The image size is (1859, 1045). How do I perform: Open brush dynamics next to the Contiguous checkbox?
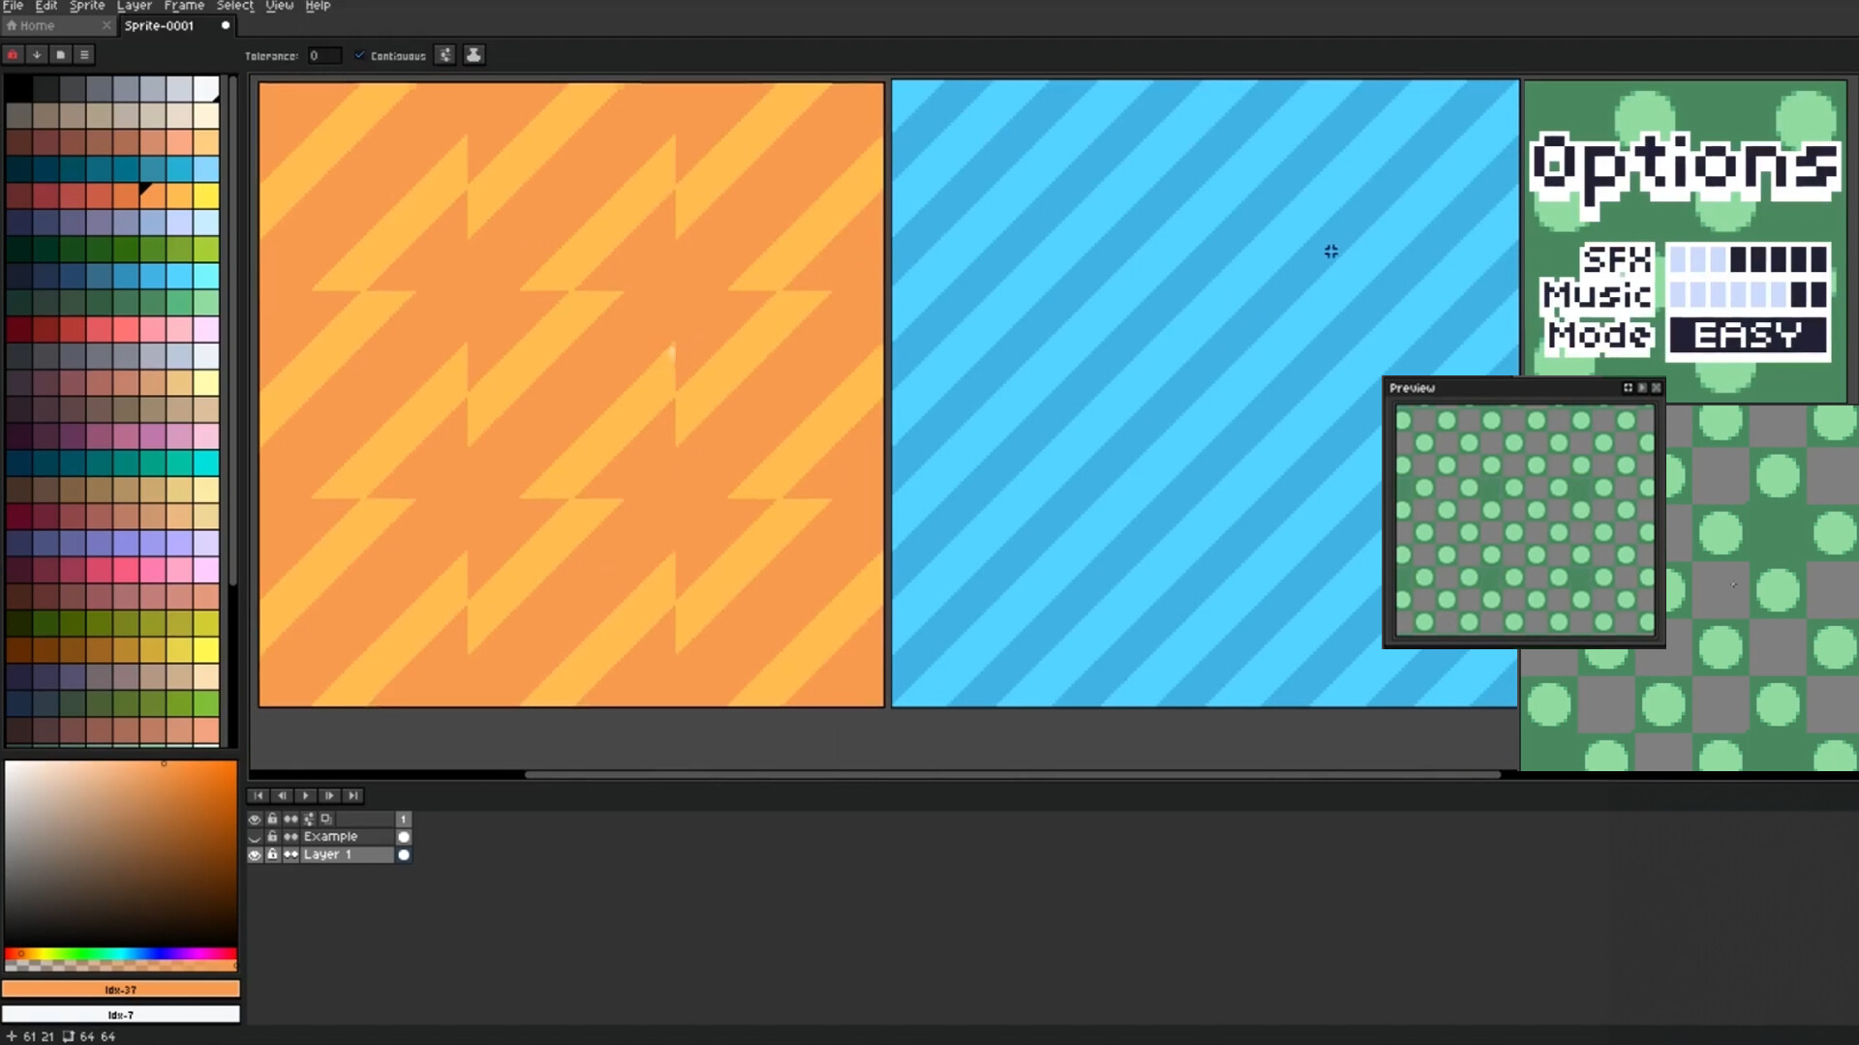coord(445,55)
